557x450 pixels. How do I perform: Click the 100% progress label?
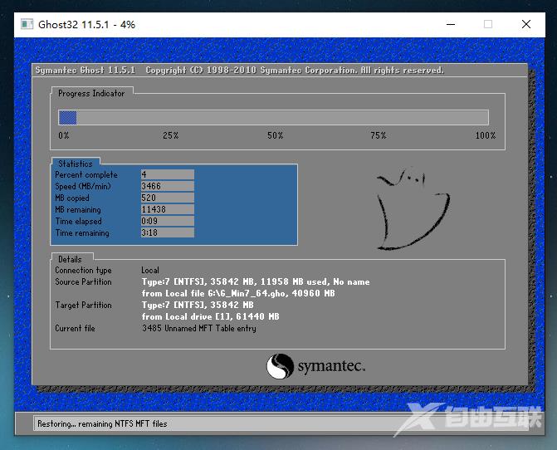point(486,135)
